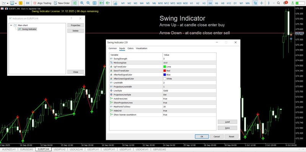Toggle Algo Trading
The width and height of the screenshot is (306, 152).
(x=42, y=3)
